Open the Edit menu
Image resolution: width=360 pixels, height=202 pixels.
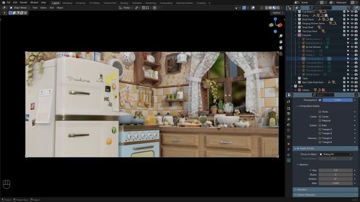[x=15, y=2]
